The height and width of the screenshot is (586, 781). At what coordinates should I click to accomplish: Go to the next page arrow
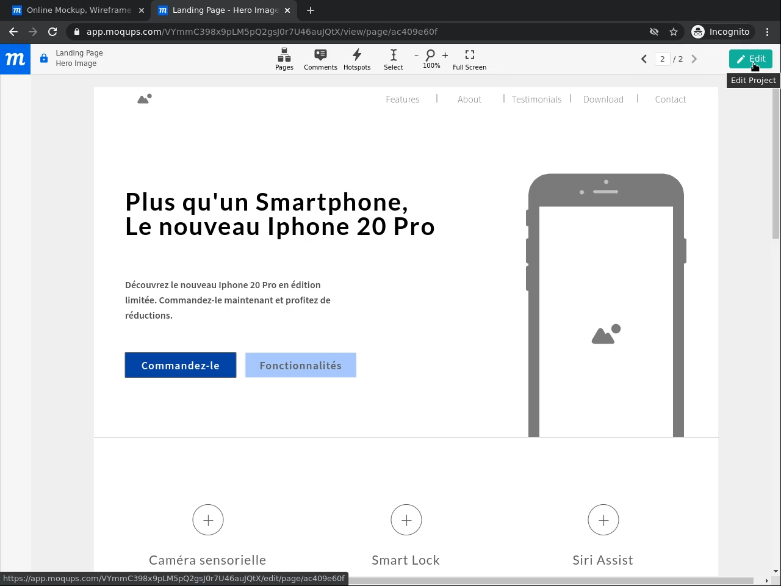pyautogui.click(x=694, y=59)
